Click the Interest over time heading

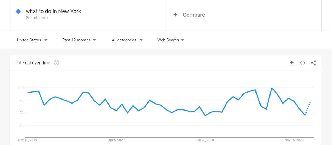[33, 63]
